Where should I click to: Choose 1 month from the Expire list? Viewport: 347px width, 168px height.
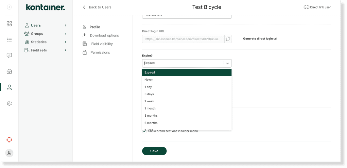(187, 108)
